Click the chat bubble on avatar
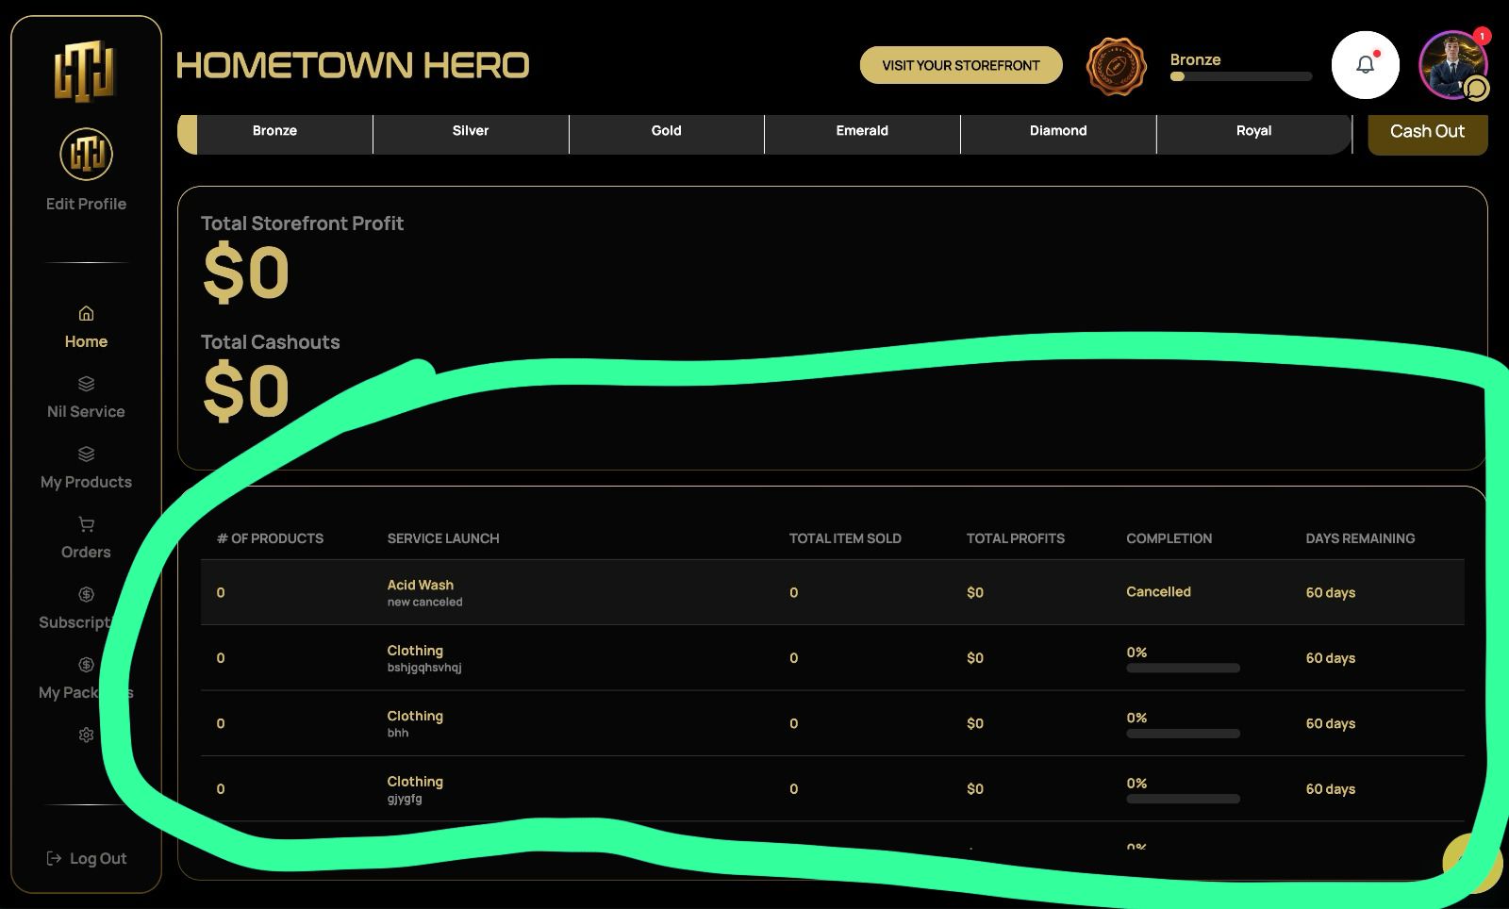 pyautogui.click(x=1476, y=89)
